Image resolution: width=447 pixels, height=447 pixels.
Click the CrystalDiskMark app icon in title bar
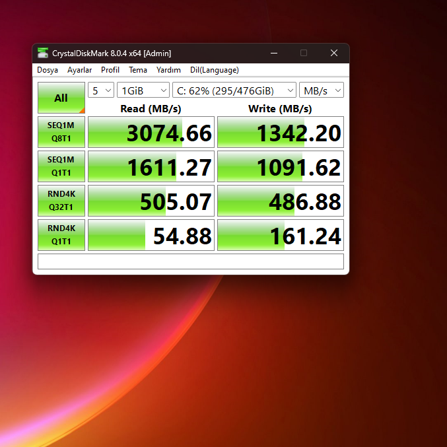(43, 53)
